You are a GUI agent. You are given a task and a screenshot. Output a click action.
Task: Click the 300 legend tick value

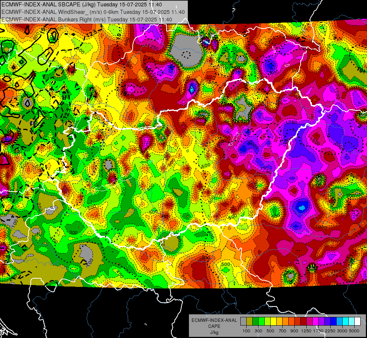click(x=258, y=331)
